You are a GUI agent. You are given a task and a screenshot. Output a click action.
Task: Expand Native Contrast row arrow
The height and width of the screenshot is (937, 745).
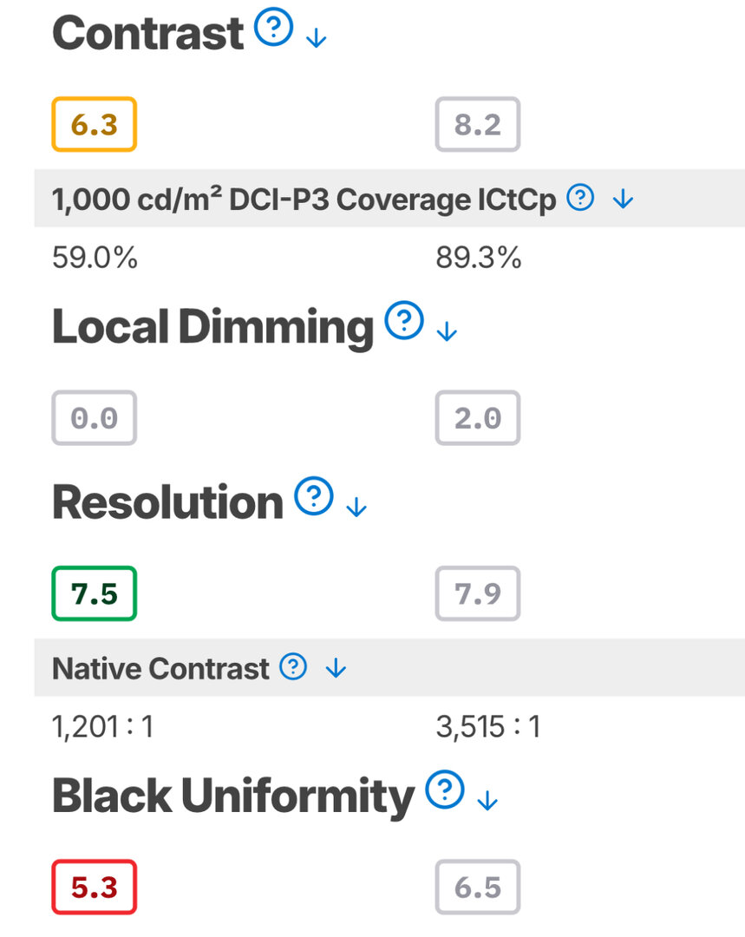coord(336,669)
